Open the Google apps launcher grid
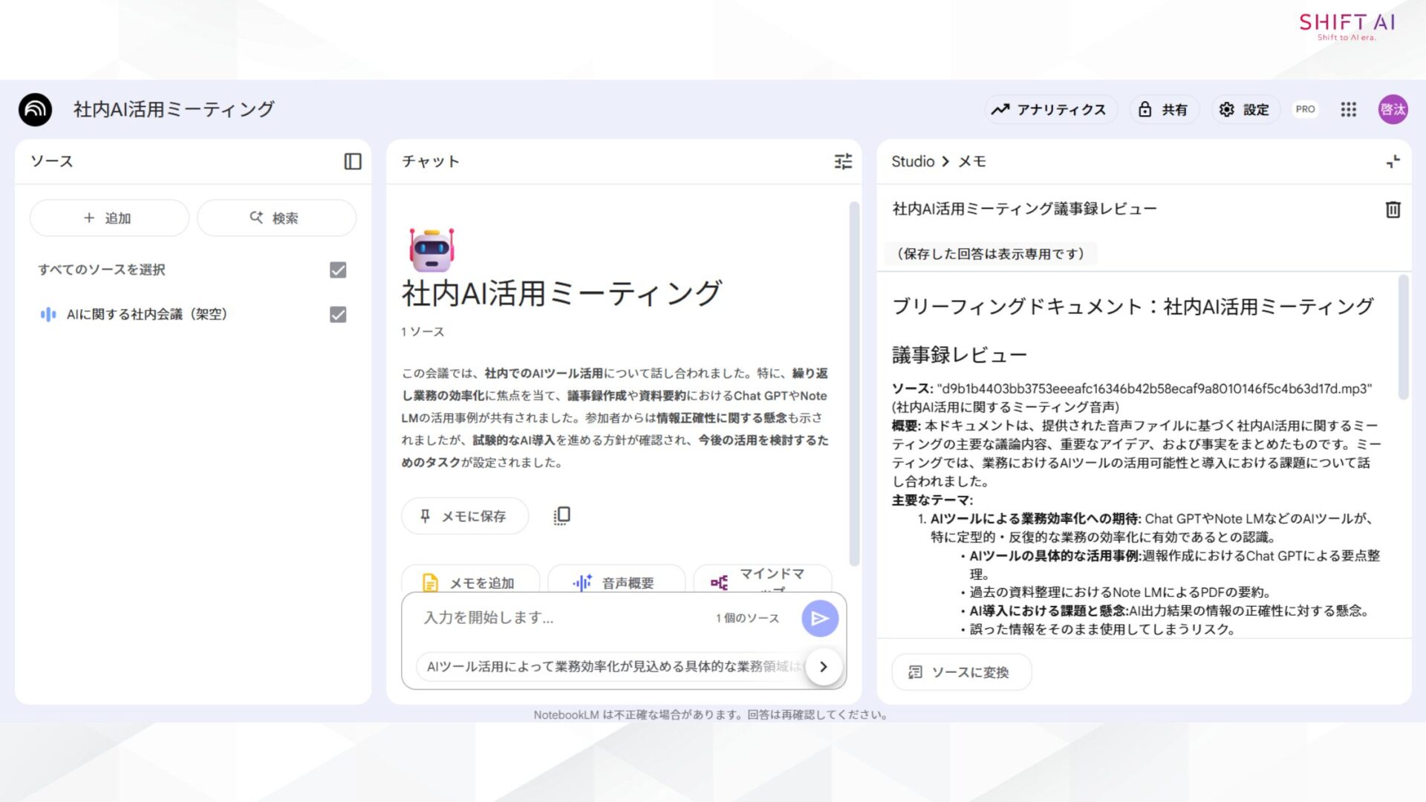Screen dimensions: 1426x802 coord(1348,109)
